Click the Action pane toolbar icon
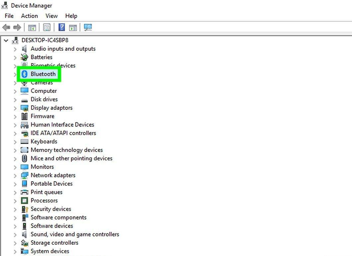This screenshot has width=352, height=256. tap(73, 28)
